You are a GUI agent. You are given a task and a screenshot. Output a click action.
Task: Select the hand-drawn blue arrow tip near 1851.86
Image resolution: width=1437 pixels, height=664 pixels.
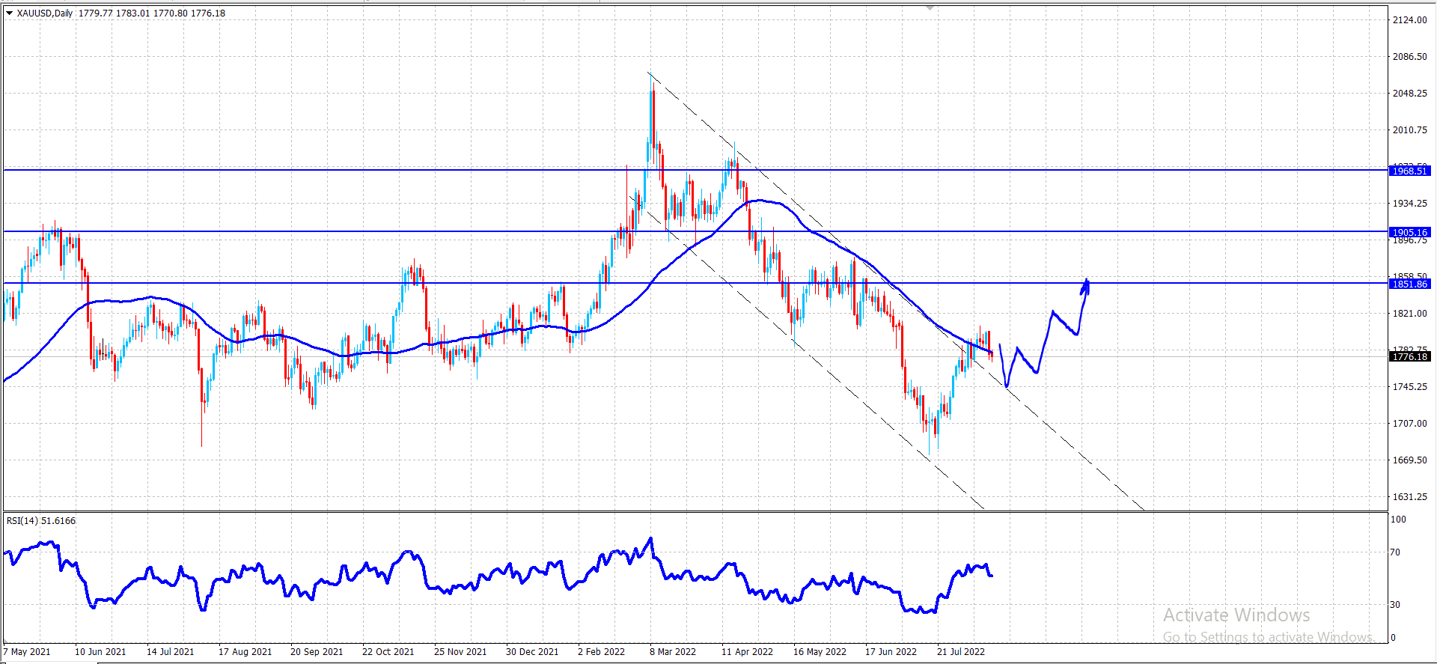click(x=1086, y=284)
